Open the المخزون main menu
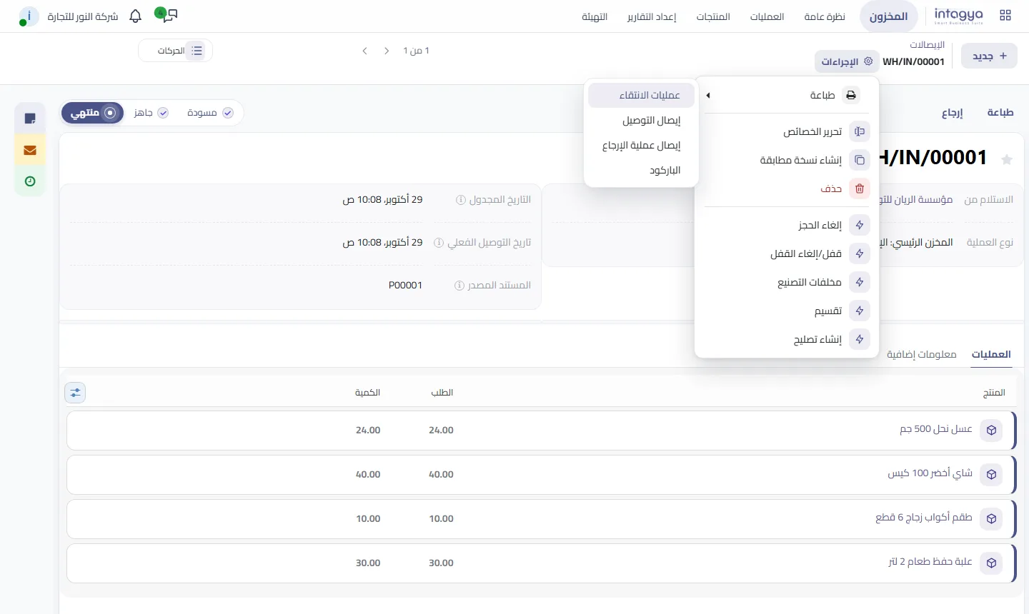 click(888, 16)
